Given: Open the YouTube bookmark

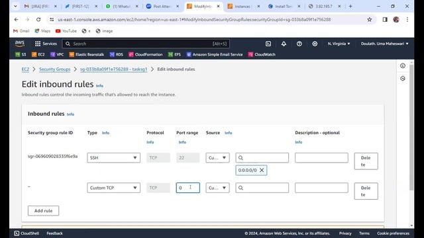Looking at the screenshot, I should tap(66, 31).
